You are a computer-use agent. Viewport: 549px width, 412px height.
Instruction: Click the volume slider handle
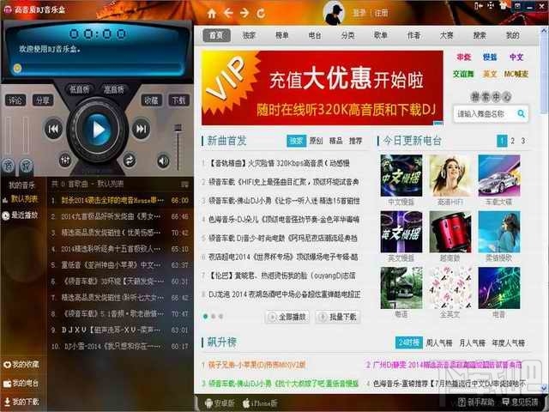pyautogui.click(x=178, y=128)
